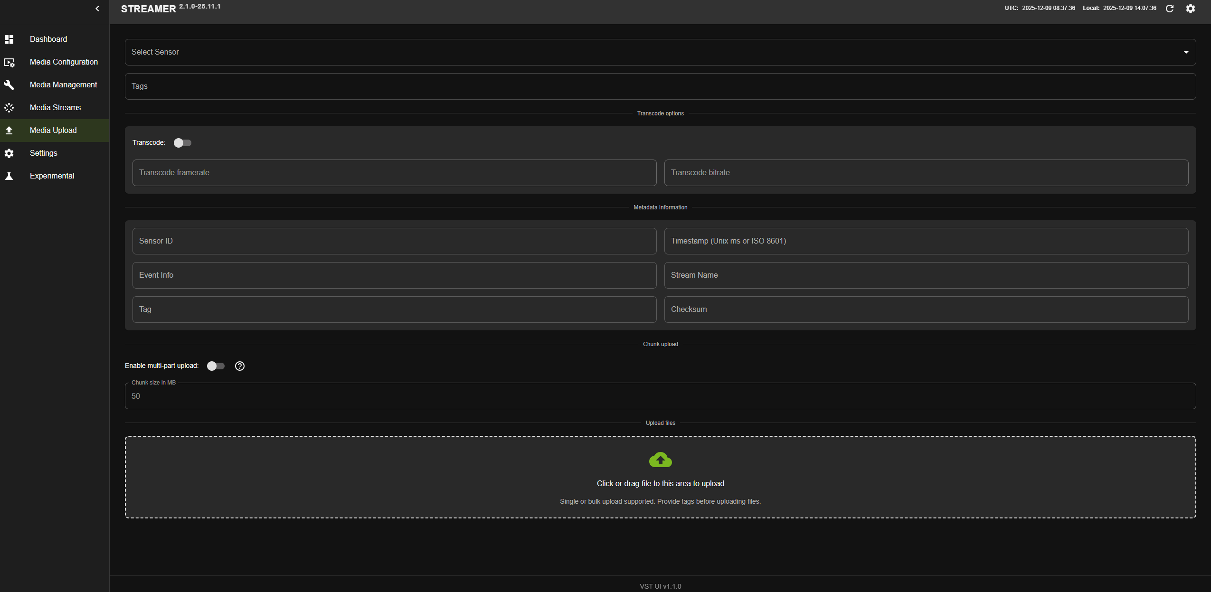Open Settings from the sidebar
The width and height of the screenshot is (1211, 592).
click(43, 153)
